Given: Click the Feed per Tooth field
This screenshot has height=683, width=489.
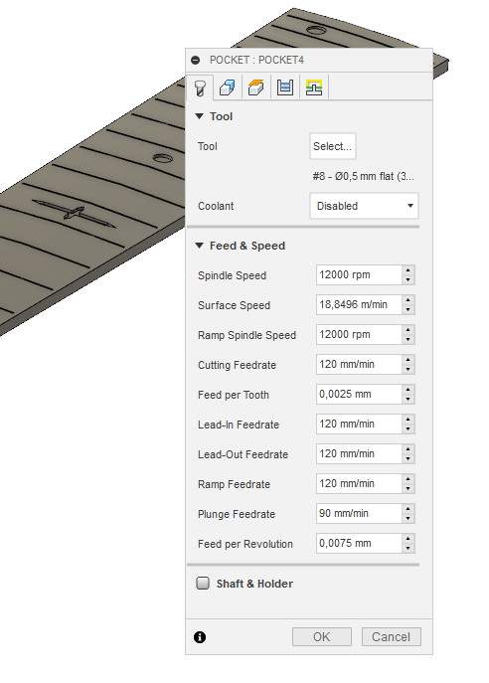Looking at the screenshot, I should [x=359, y=395].
